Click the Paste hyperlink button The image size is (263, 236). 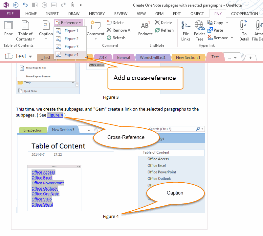(215, 30)
